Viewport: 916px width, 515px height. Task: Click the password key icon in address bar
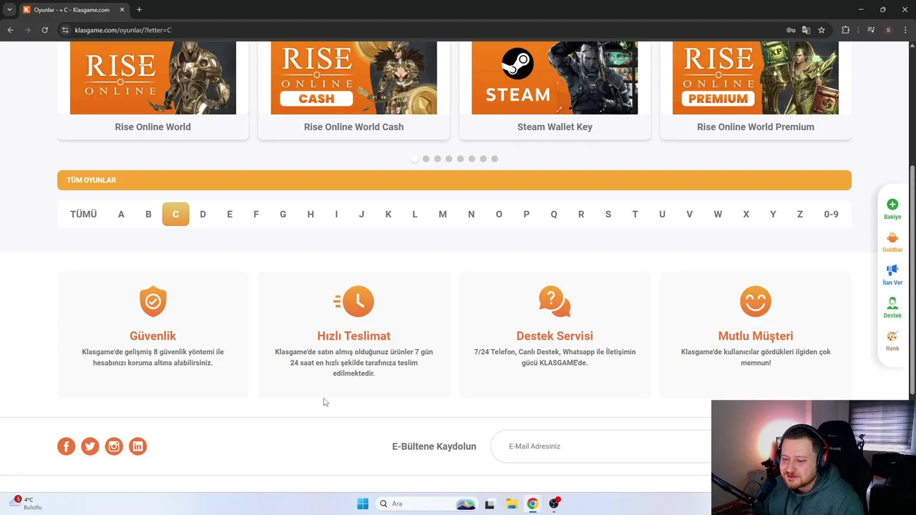click(791, 30)
